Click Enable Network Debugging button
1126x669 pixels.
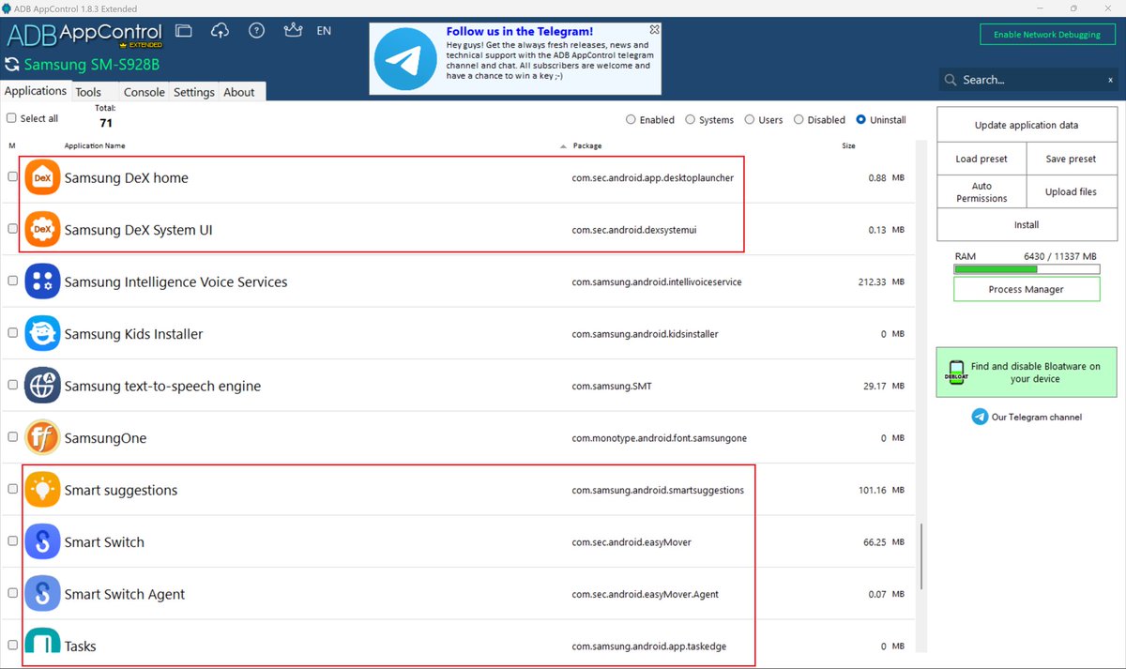pyautogui.click(x=1047, y=35)
